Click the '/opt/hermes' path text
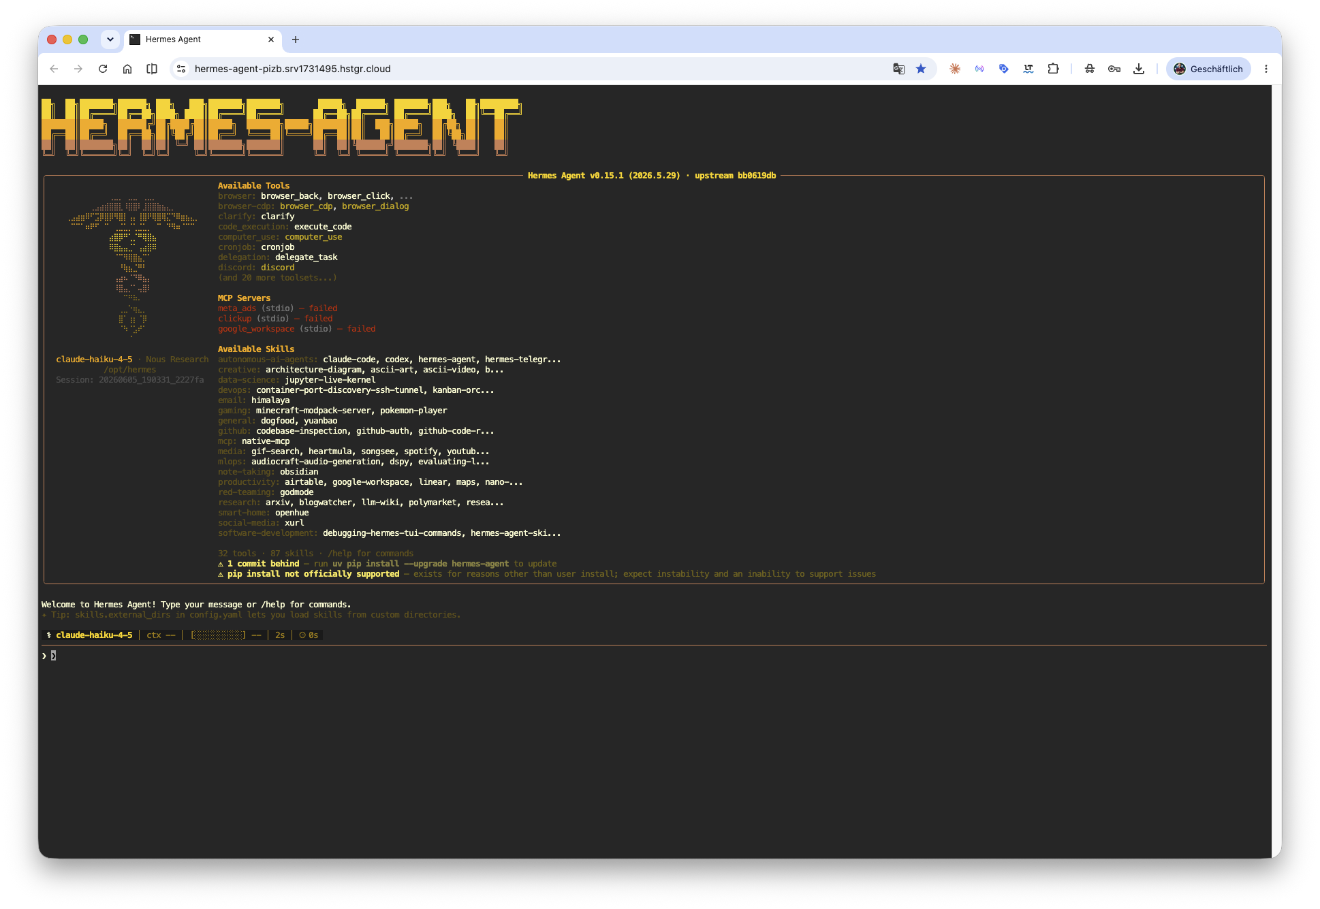Screen dimensions: 1320x909 (130, 370)
